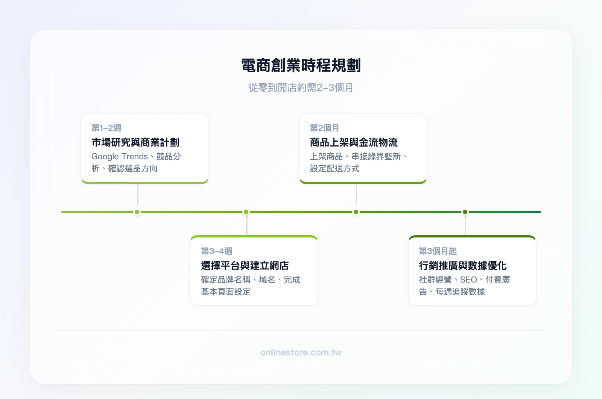Click the first timeline dot marker
Screen dimensions: 602x399
pyautogui.click(x=136, y=212)
